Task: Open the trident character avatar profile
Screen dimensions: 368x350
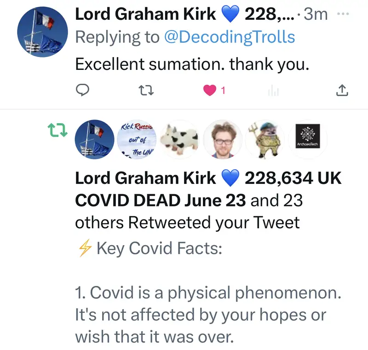Action: (x=265, y=139)
